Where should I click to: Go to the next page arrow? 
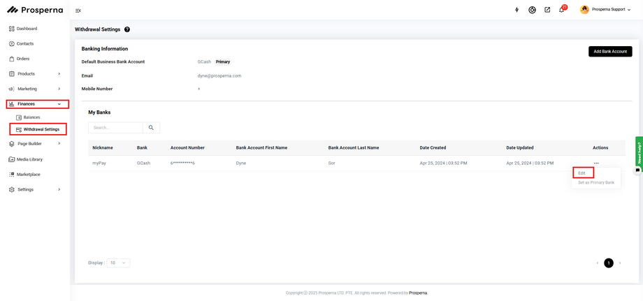coord(620,263)
